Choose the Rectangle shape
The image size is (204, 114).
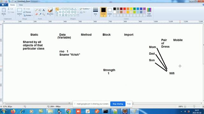point(66,9)
